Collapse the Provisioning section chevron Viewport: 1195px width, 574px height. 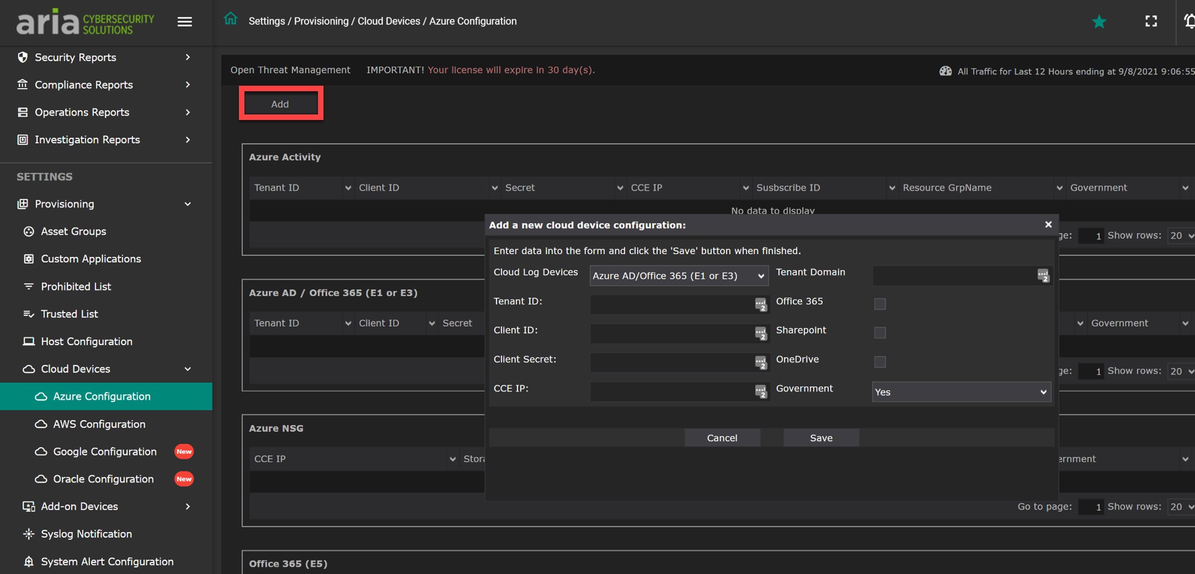[188, 204]
